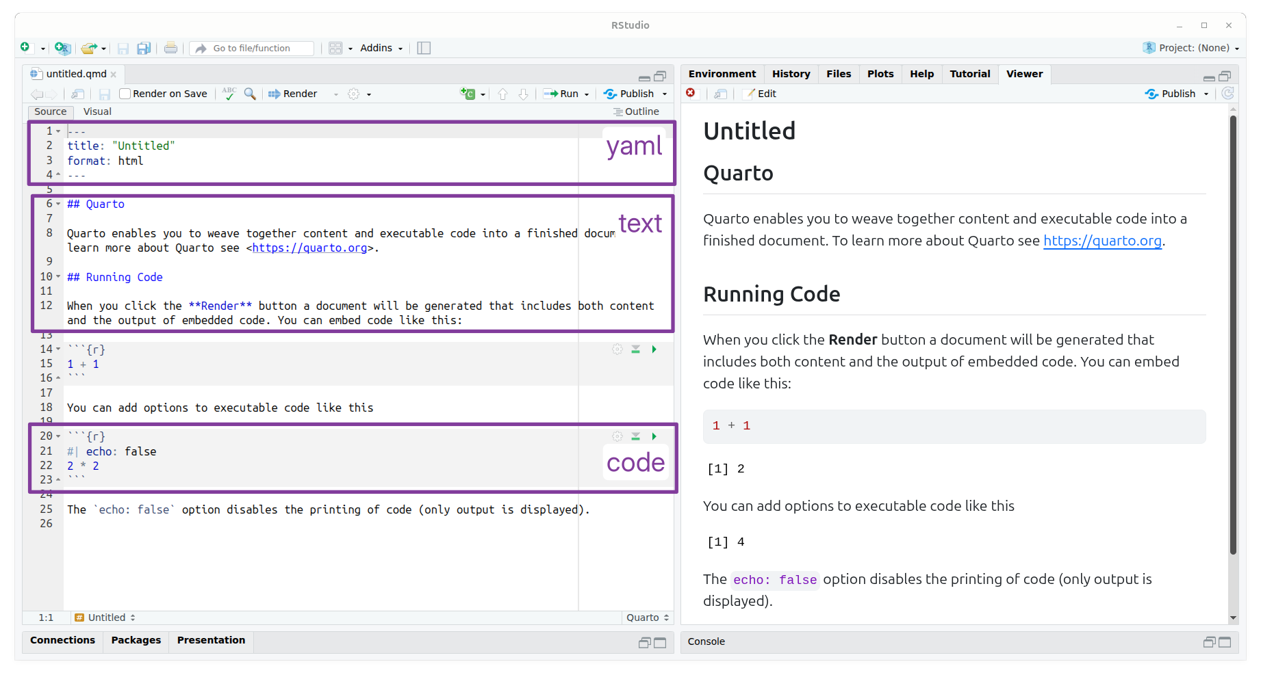Collapse the YAML header fold arrow on line 1
The image size is (1261, 677).
[x=58, y=131]
